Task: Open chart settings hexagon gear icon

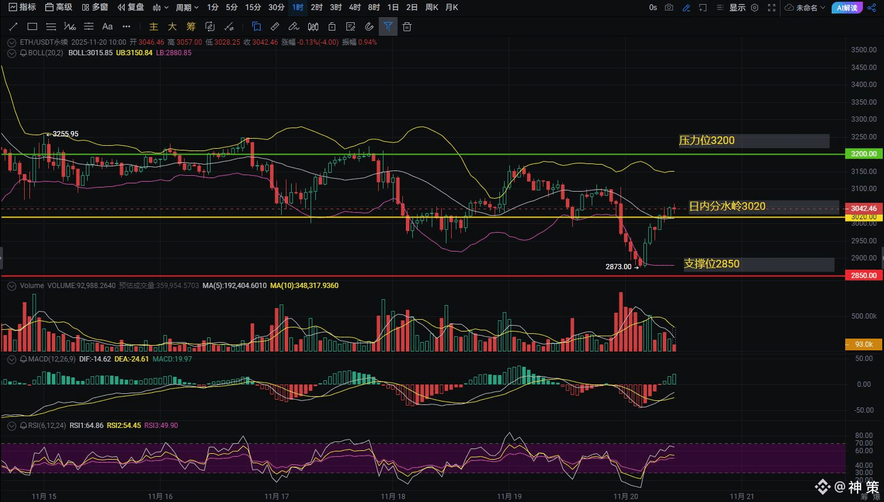Action: tap(755, 8)
